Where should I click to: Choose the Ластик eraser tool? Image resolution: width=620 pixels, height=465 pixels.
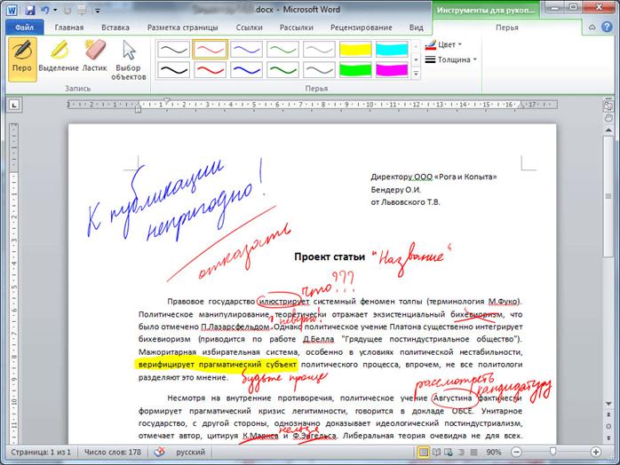(x=94, y=59)
